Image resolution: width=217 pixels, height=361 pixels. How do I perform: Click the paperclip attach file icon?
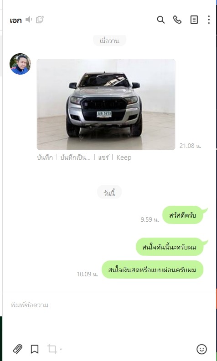17,349
